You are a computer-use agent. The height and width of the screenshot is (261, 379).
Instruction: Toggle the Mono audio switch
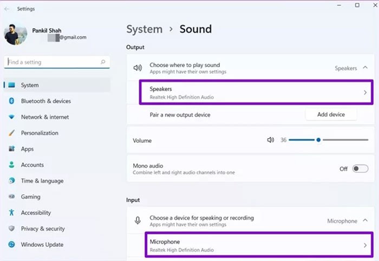[360, 169]
